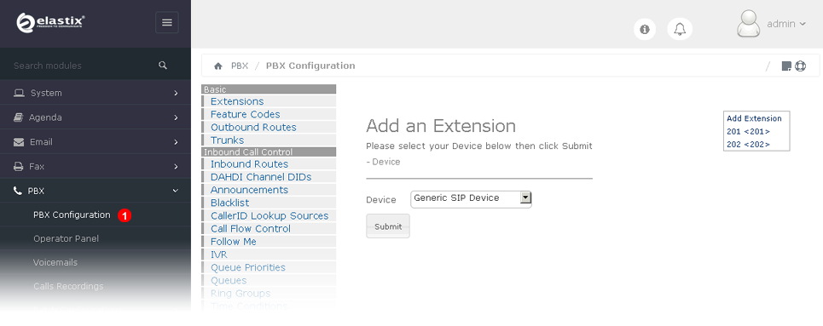Expand the System menu
This screenshot has height=326, width=823.
click(96, 93)
